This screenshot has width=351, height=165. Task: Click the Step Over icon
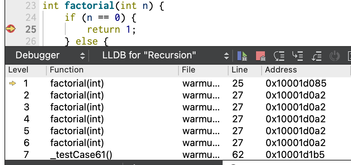[279, 56]
